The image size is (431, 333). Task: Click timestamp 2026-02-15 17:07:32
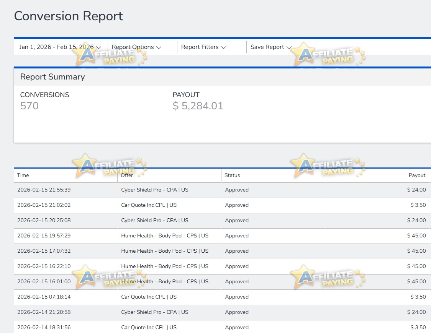click(x=44, y=251)
